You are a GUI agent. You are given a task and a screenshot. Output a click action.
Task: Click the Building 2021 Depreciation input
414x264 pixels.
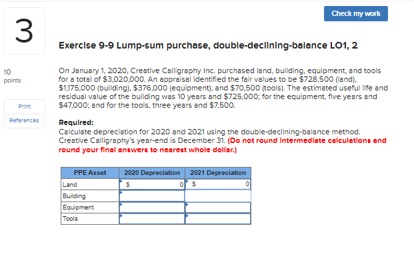pos(218,196)
